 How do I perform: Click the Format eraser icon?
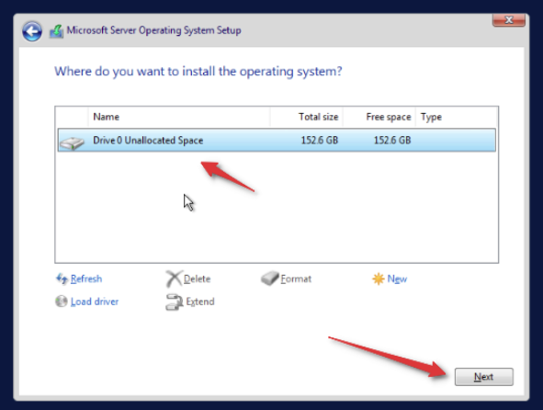[270, 279]
